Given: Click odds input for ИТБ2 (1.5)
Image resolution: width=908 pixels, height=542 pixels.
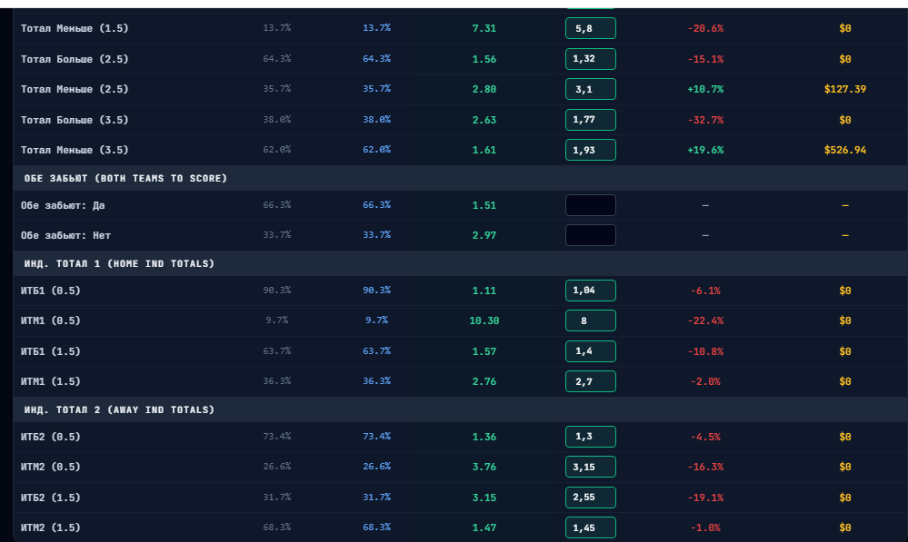Looking at the screenshot, I should (x=590, y=498).
